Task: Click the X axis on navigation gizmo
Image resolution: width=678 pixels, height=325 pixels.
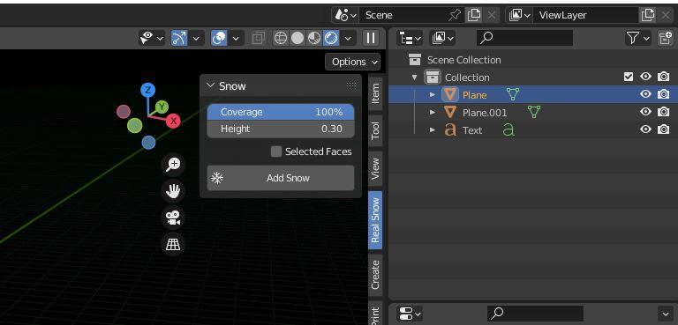Action: pos(173,121)
